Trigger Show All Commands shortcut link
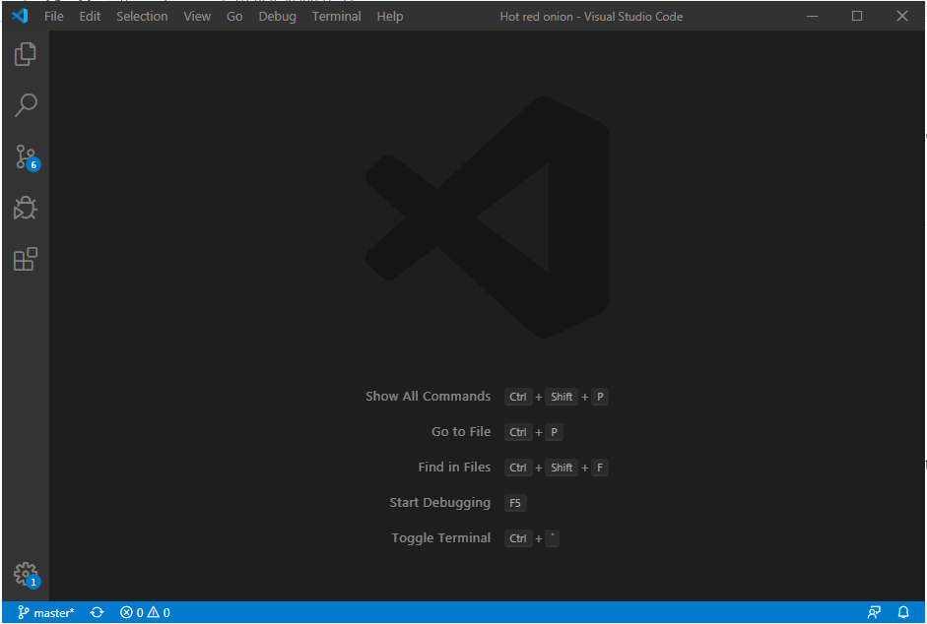Screen dimensions: 927x624 [x=428, y=396]
